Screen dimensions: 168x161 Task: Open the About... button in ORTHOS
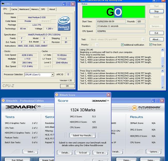tap(157, 39)
